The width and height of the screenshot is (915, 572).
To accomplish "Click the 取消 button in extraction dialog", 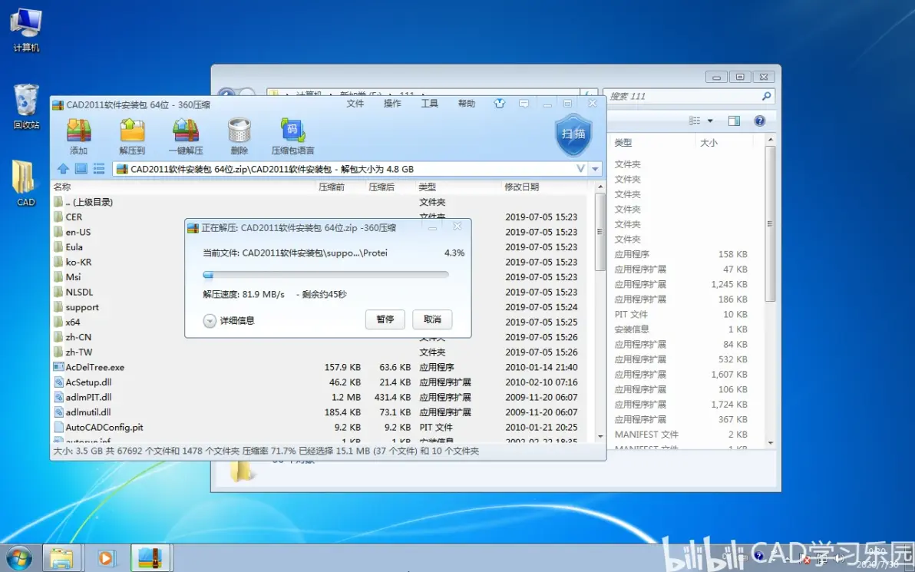I will pos(432,319).
